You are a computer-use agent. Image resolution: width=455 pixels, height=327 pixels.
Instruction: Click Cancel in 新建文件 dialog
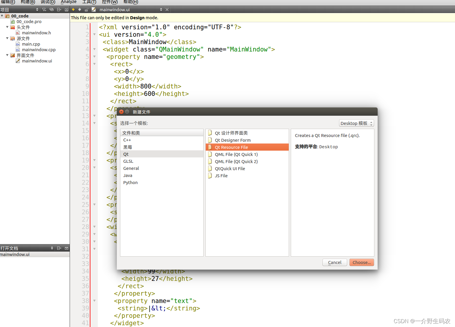[x=335, y=262]
